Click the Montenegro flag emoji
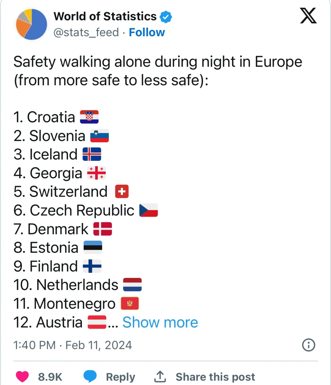This screenshot has height=385, width=331. (x=130, y=304)
